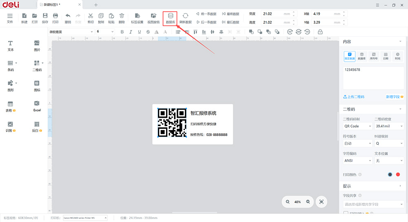Rotate 90 degrees clockwise icon

[290, 32]
